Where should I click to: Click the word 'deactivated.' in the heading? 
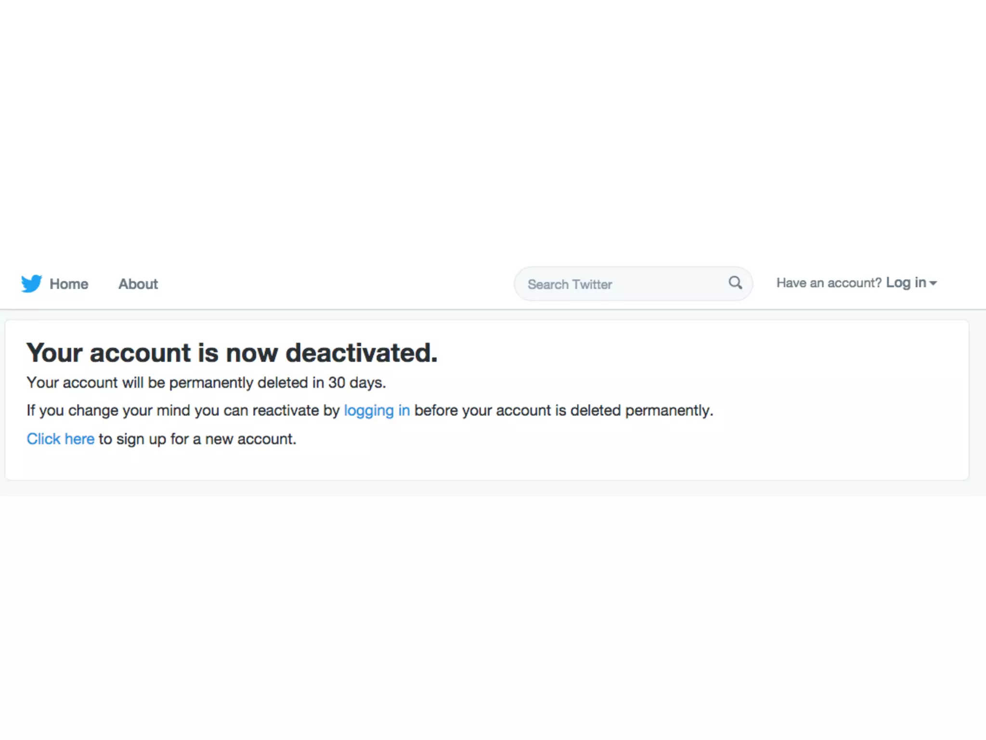pos(361,353)
